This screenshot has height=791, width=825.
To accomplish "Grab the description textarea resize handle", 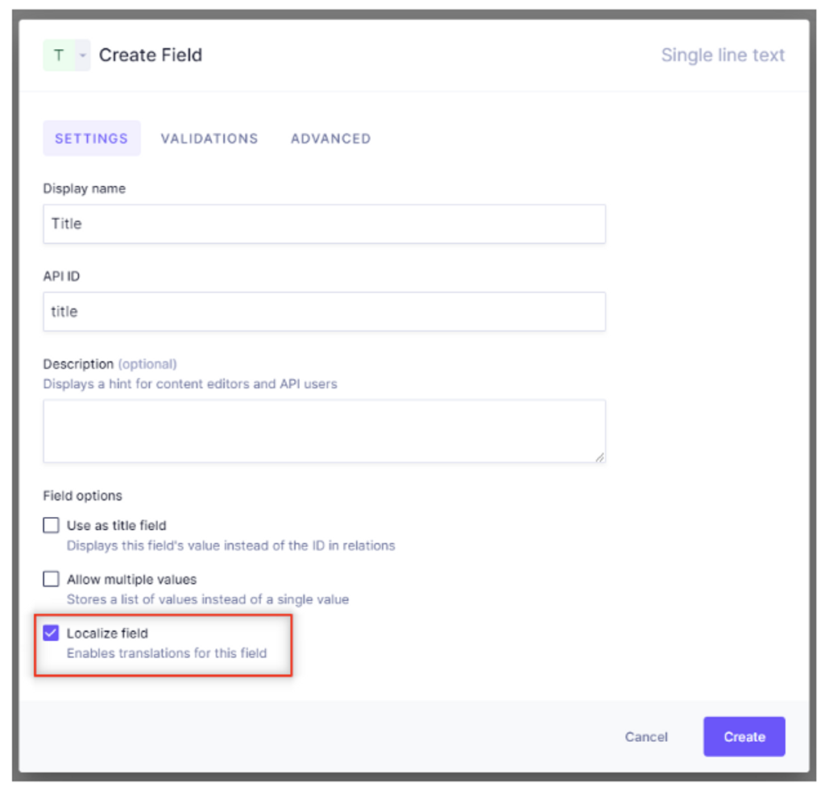I will click(x=599, y=458).
